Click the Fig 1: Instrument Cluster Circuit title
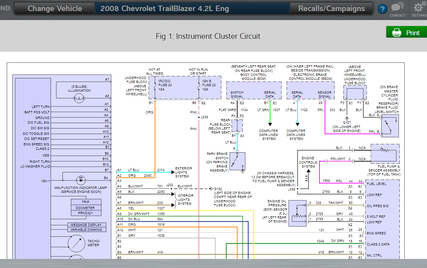The width and height of the screenshot is (427, 268). click(208, 36)
